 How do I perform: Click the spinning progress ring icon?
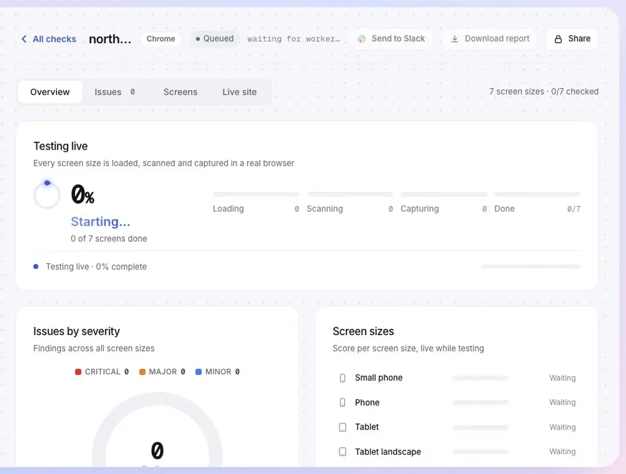click(x=47, y=195)
